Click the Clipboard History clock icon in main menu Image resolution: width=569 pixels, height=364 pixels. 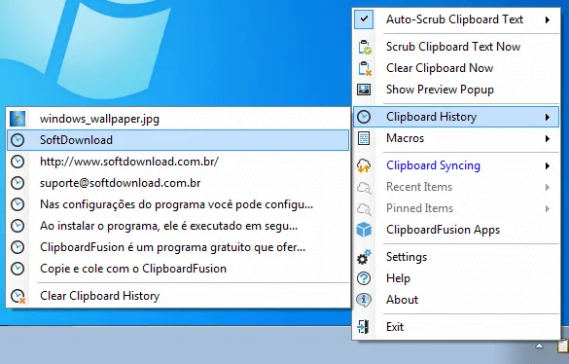pyautogui.click(x=364, y=117)
